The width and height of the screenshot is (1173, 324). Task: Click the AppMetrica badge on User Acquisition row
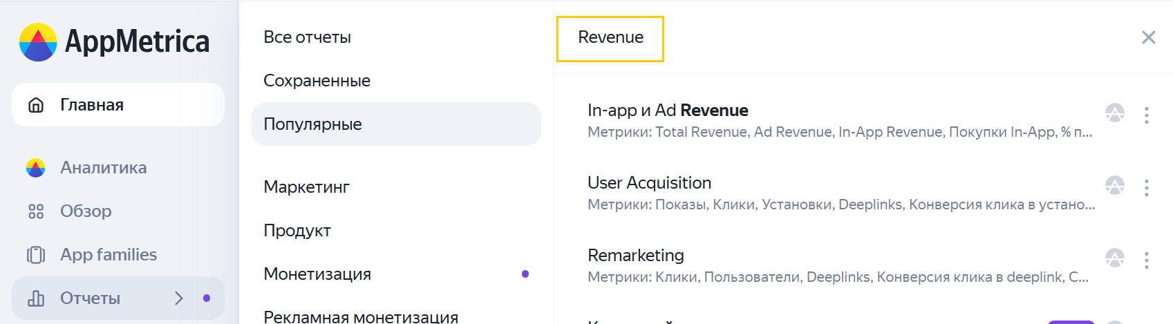(x=1115, y=185)
